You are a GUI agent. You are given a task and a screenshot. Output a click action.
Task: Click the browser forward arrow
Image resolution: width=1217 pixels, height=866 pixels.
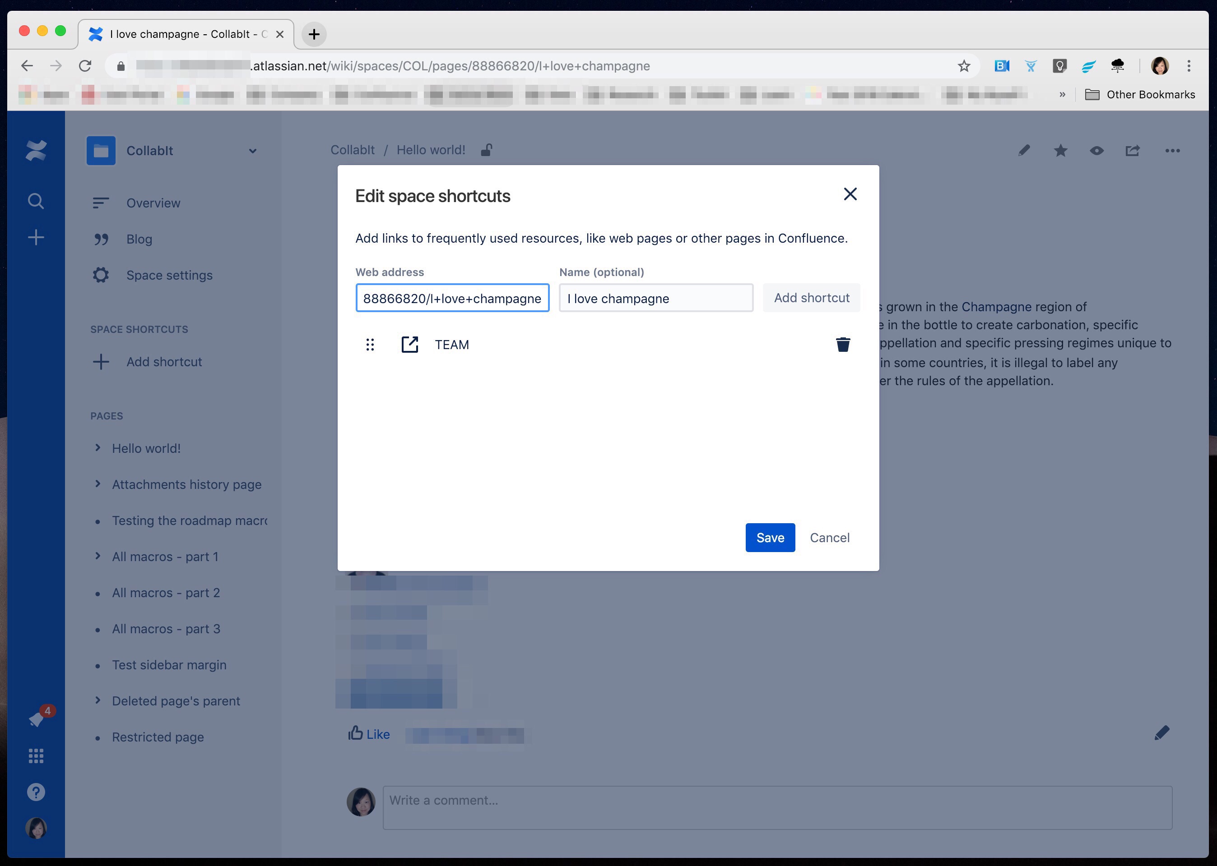56,65
